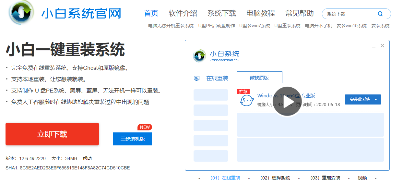Click the 立即下载 button
Viewport: 415px width, 185px height.
(x=52, y=134)
